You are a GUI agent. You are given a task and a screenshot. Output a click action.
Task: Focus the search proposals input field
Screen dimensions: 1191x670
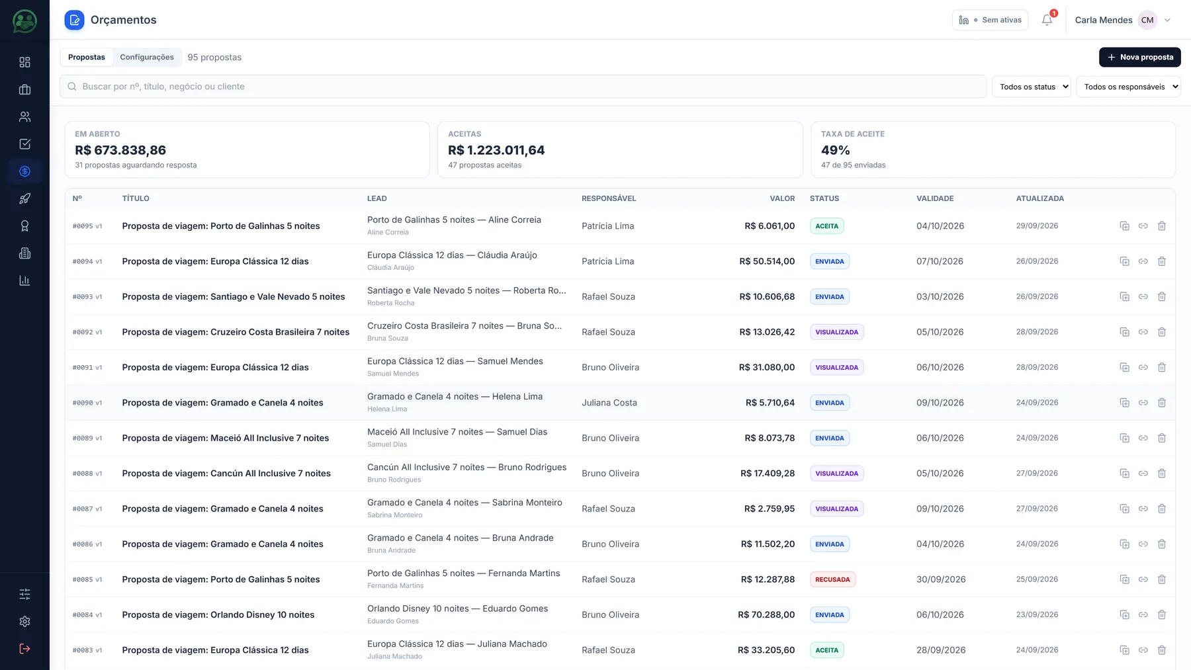[x=523, y=87]
